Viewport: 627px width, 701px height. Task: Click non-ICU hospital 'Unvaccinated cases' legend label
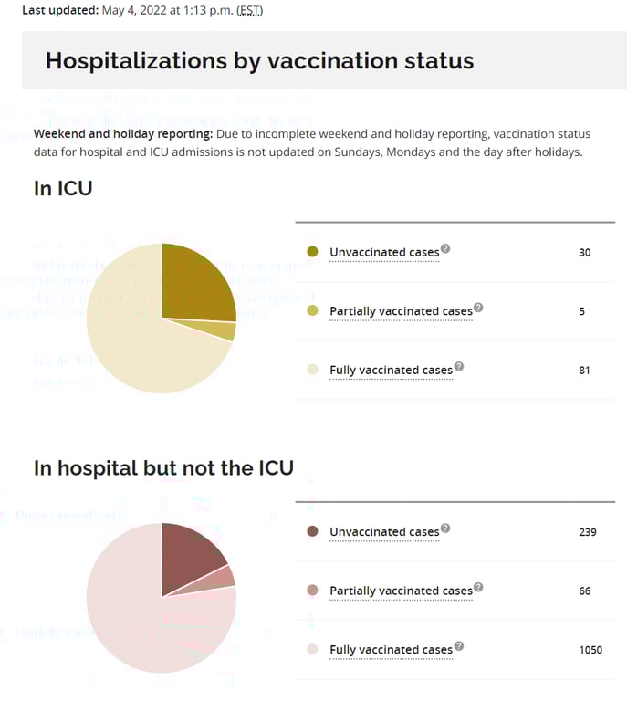(384, 532)
